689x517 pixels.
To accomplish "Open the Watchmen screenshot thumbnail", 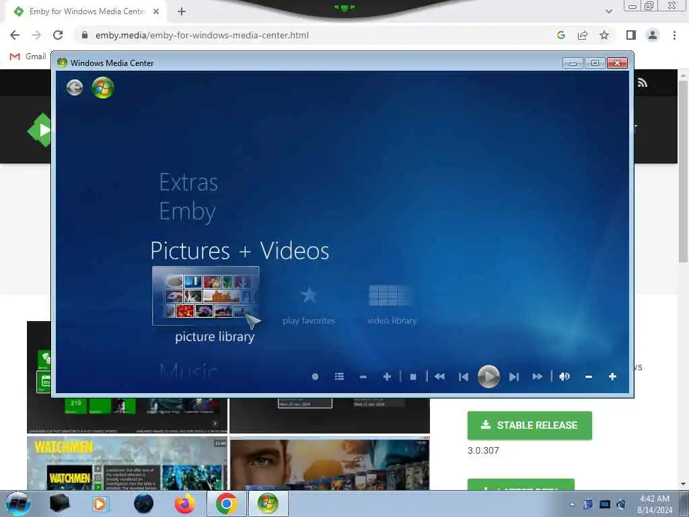I will click(127, 463).
